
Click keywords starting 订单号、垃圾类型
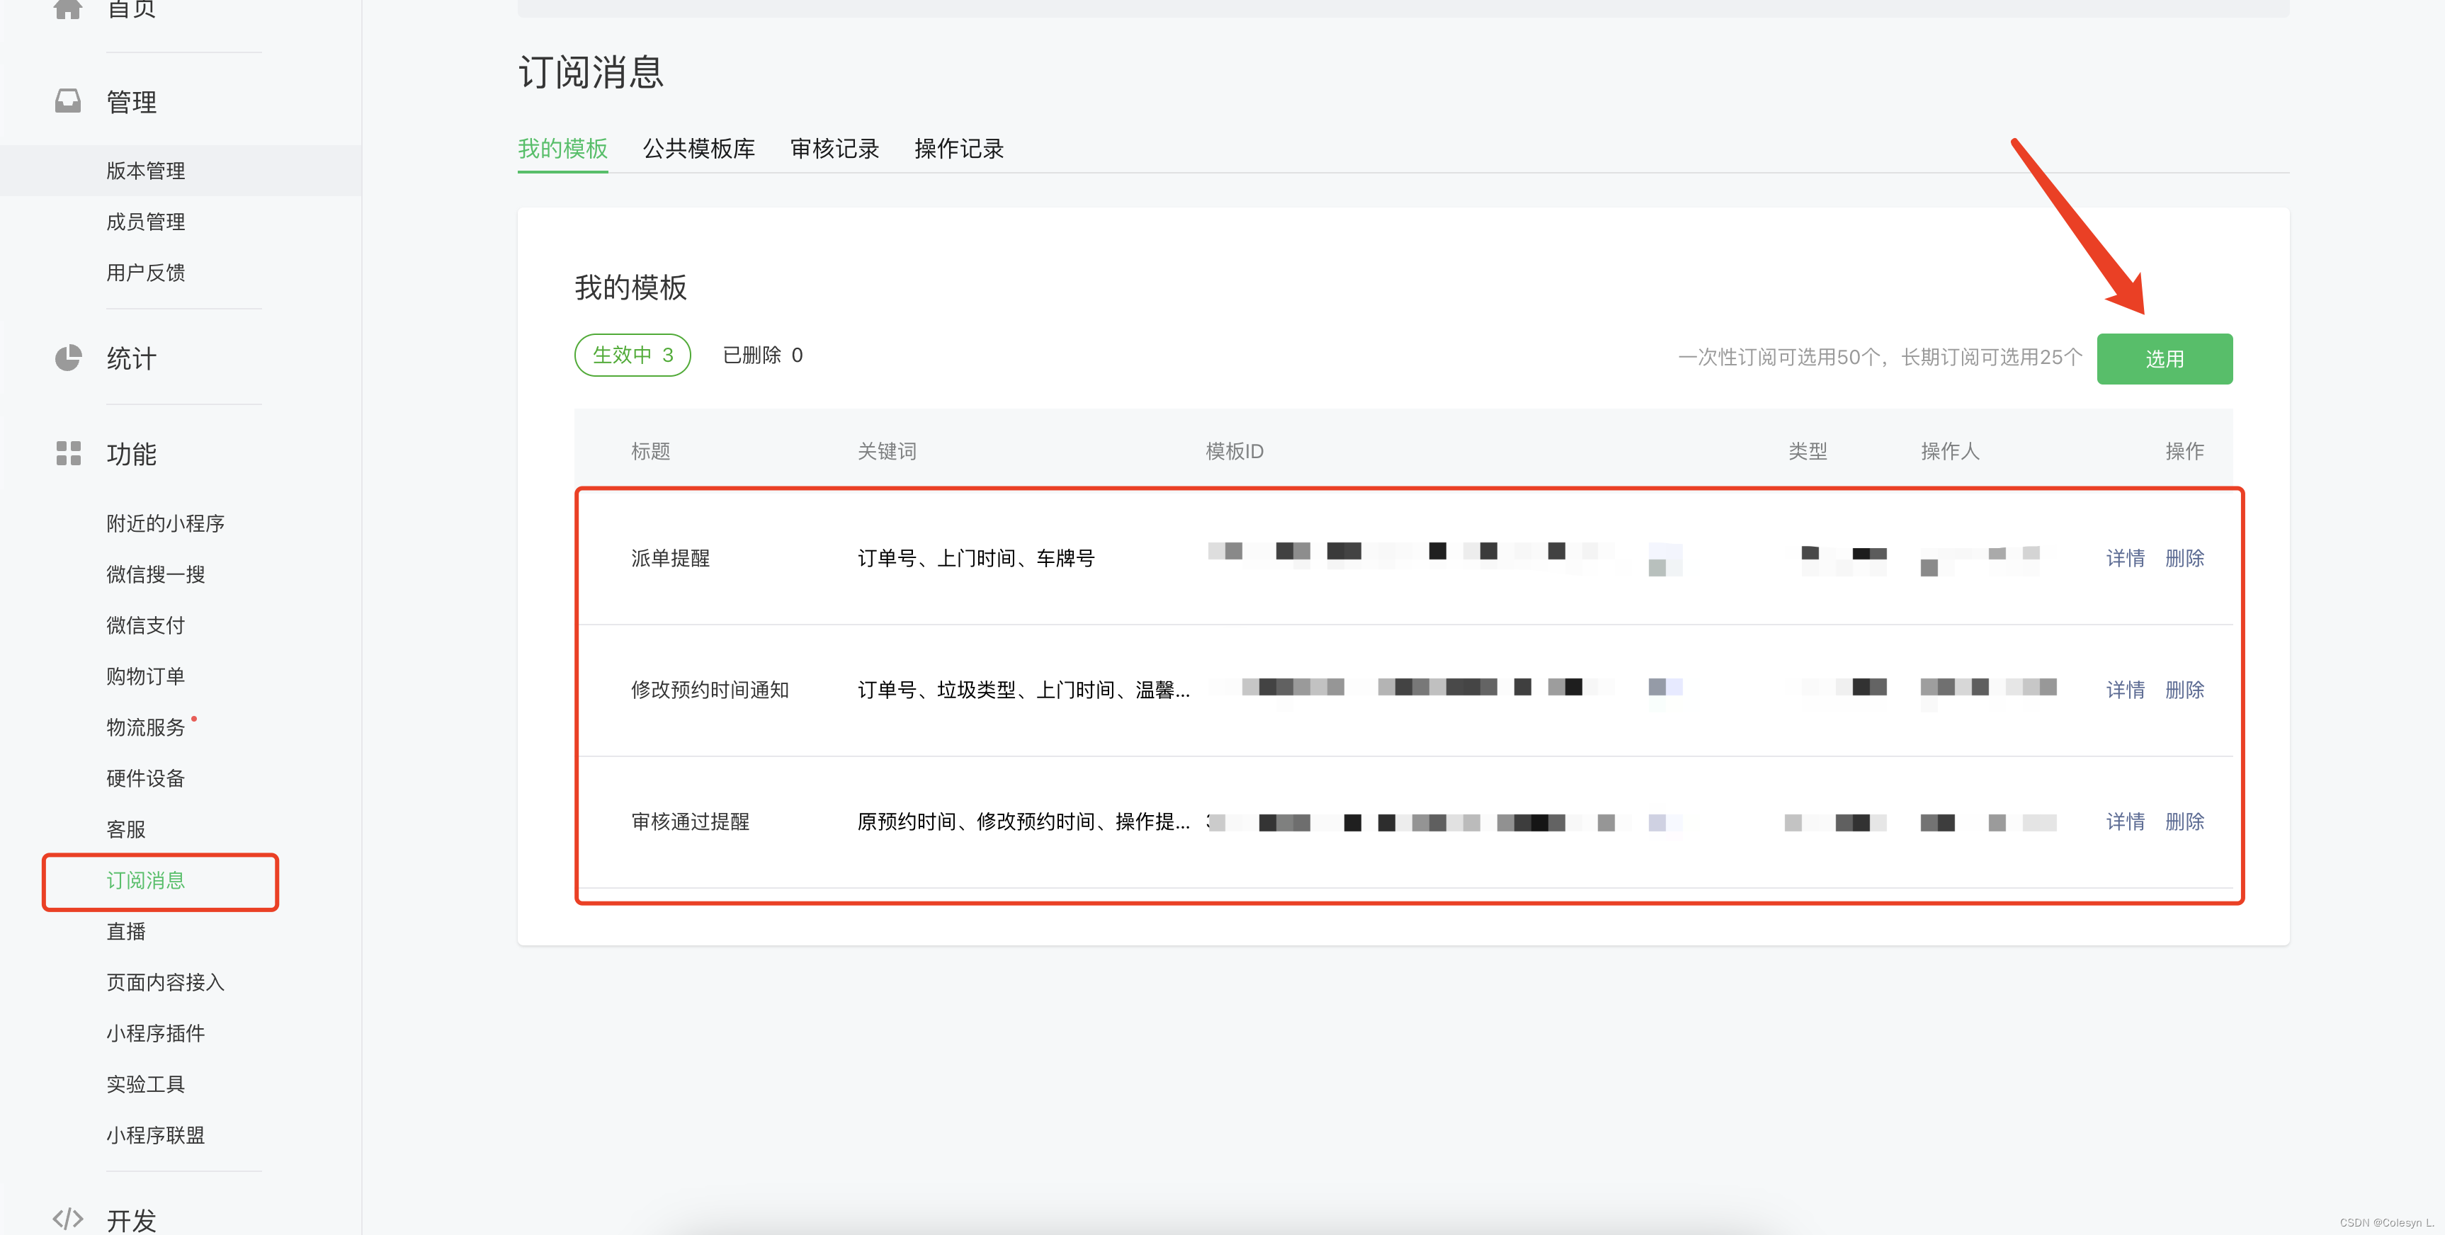[1023, 690]
